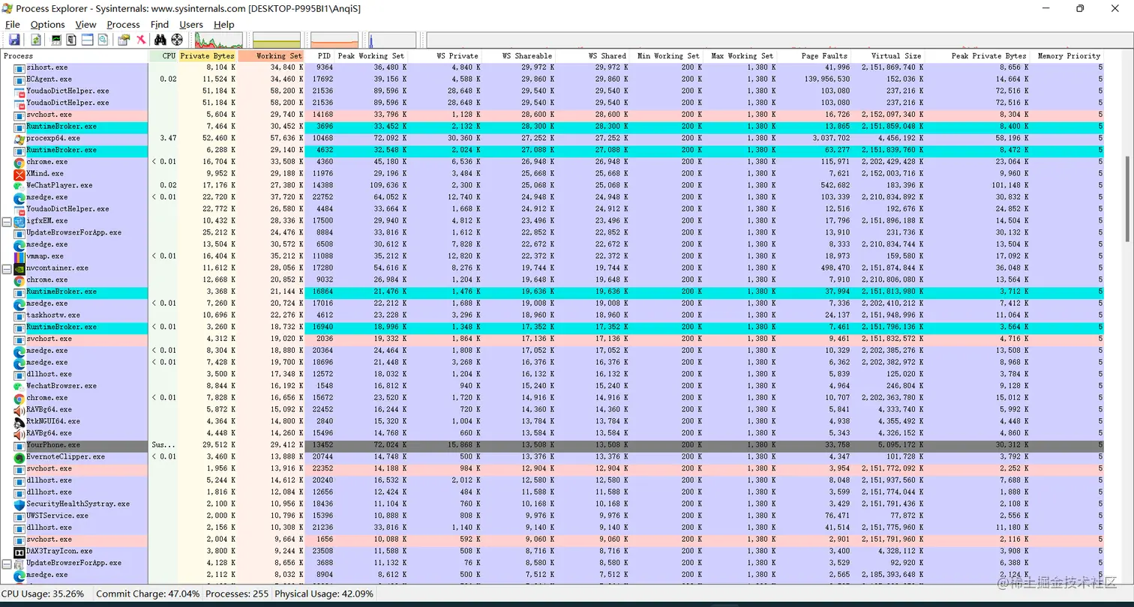1134x607 pixels.
Task: Click the vertical scrollbar thumb
Action: pos(1127,199)
